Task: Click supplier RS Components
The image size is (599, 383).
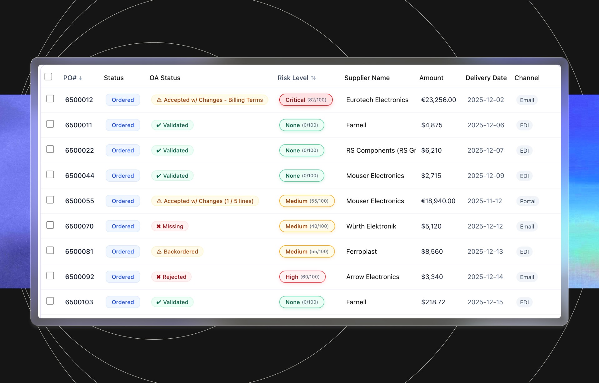Action: coord(381,150)
